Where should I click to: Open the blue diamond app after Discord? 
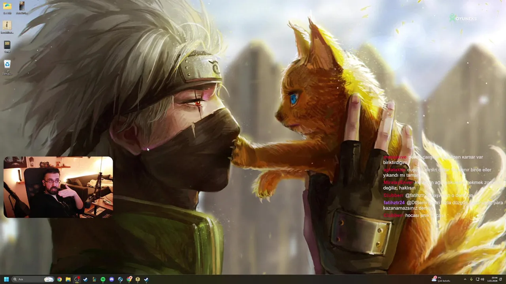[x=120, y=279]
